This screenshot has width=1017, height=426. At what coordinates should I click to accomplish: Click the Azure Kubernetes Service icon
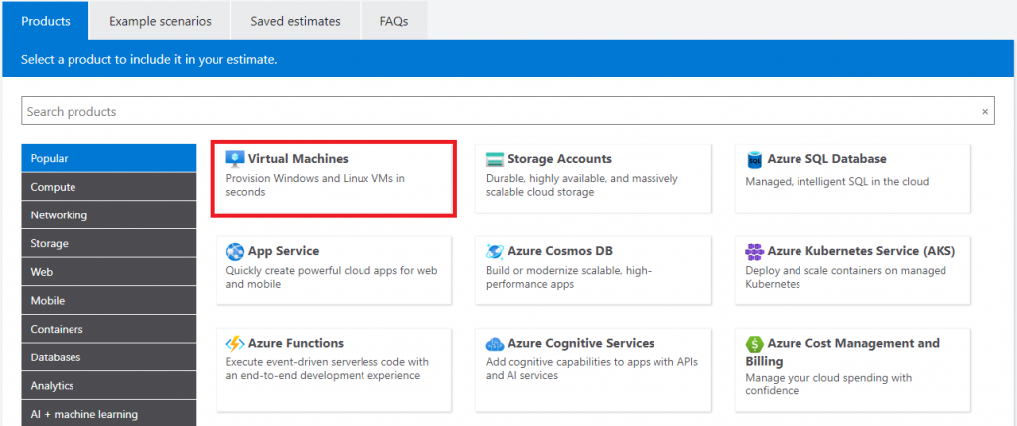pyautogui.click(x=755, y=251)
